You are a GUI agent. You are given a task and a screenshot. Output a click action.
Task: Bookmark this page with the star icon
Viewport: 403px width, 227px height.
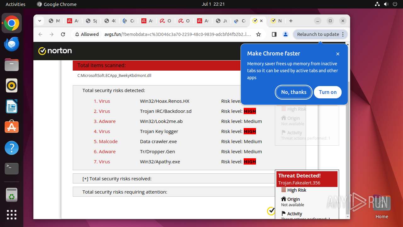[x=258, y=34]
